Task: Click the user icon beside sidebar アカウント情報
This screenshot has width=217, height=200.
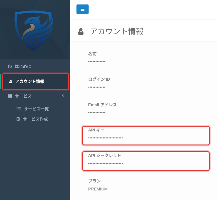Action: 11,82
